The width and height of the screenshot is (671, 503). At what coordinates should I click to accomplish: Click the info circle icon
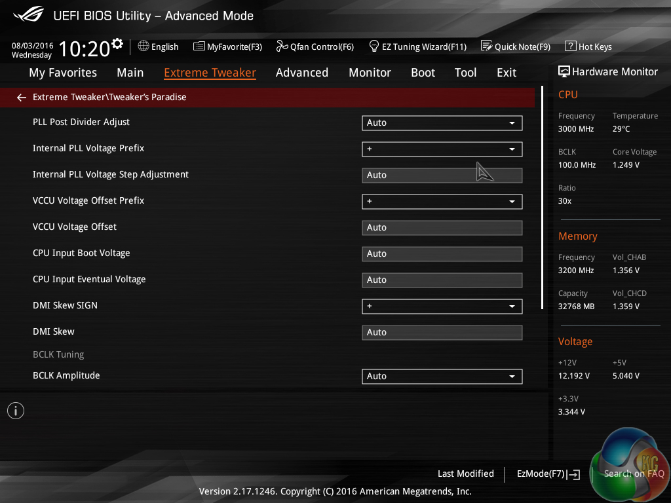[x=16, y=411]
